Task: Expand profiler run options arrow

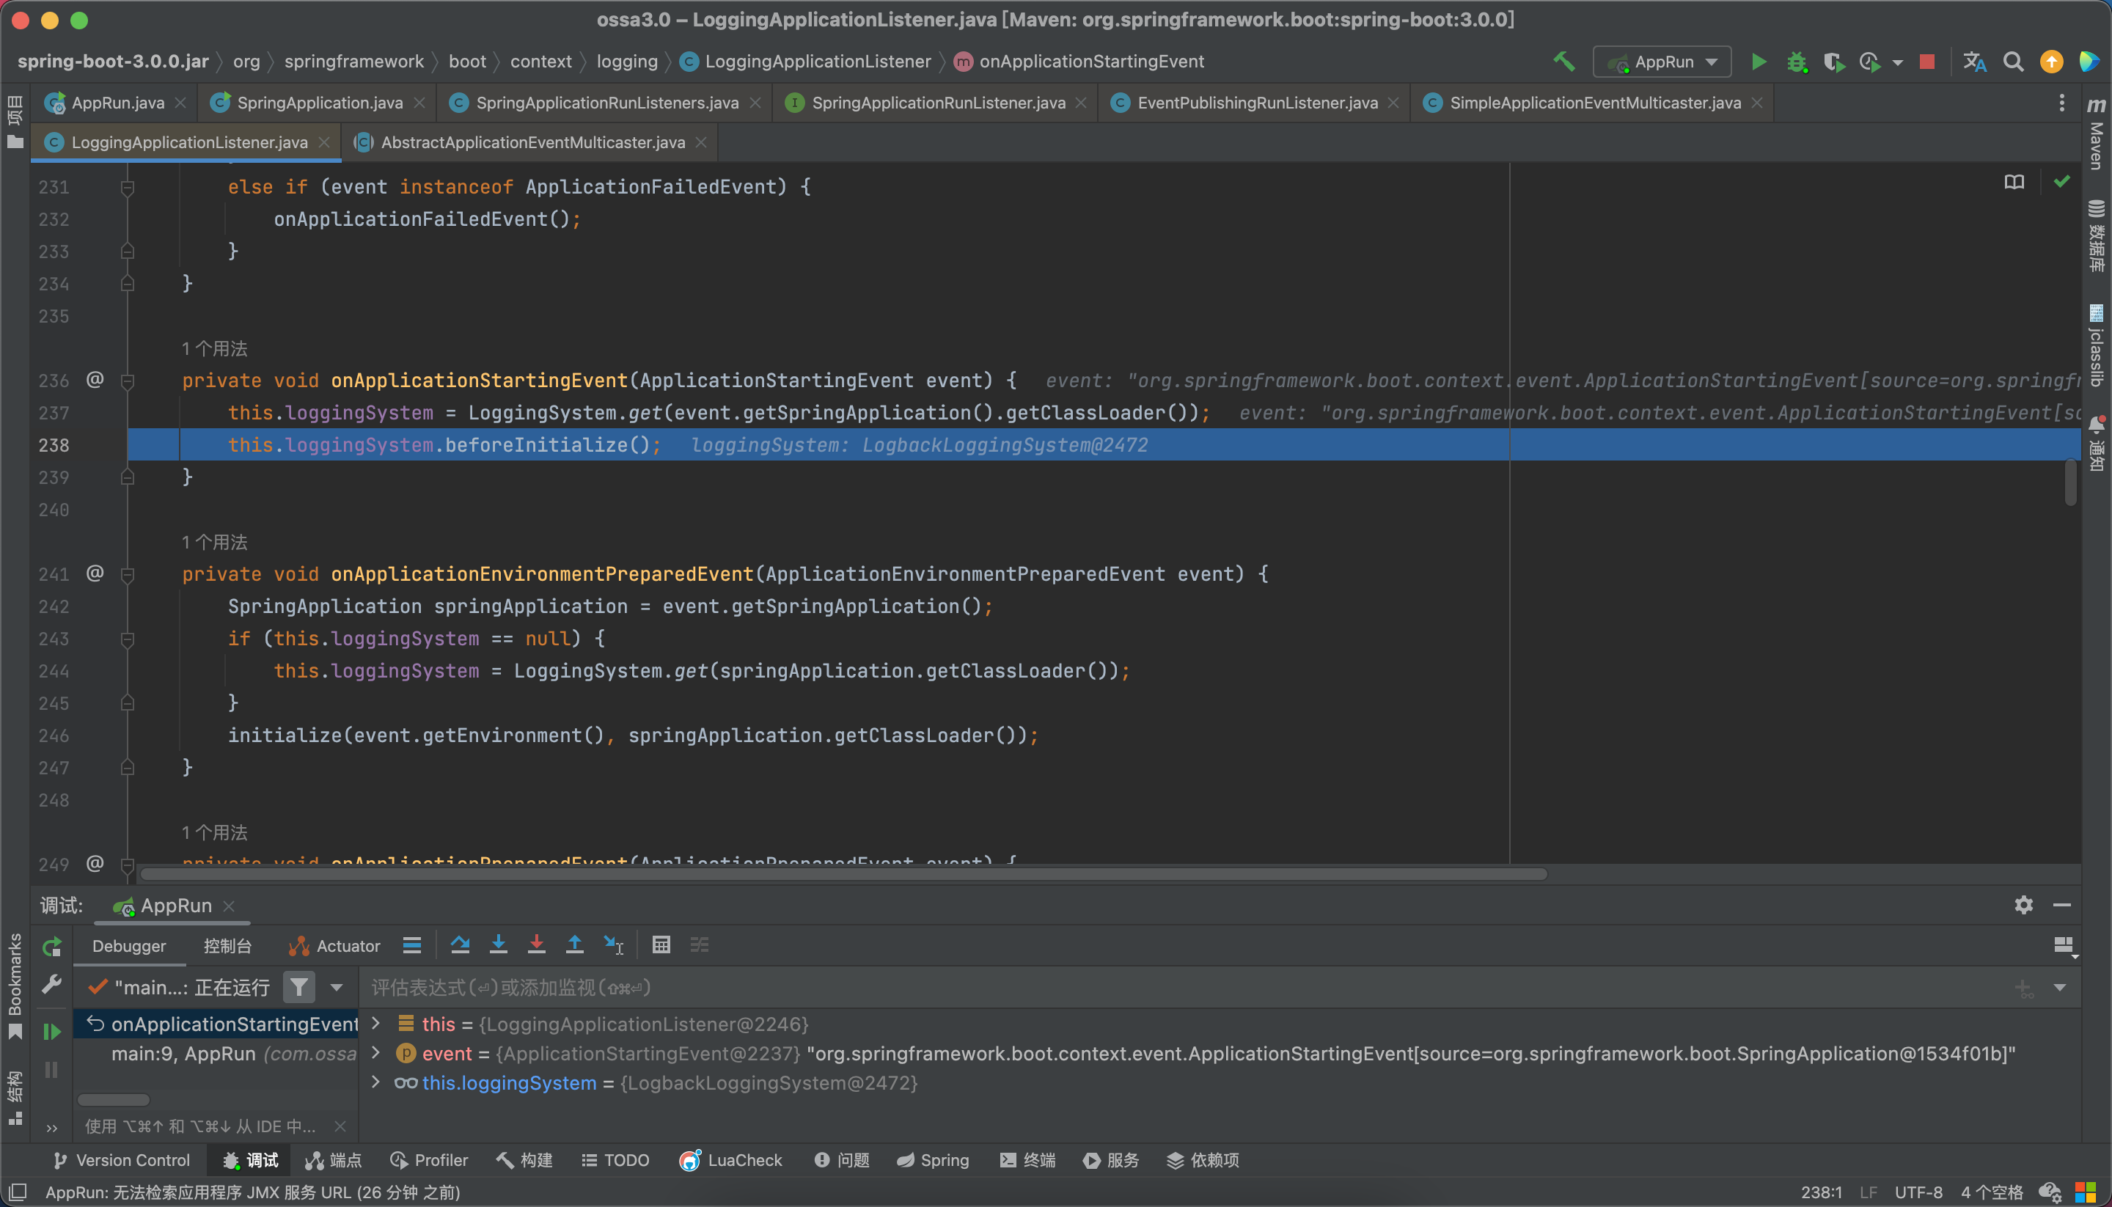Action: point(1897,63)
